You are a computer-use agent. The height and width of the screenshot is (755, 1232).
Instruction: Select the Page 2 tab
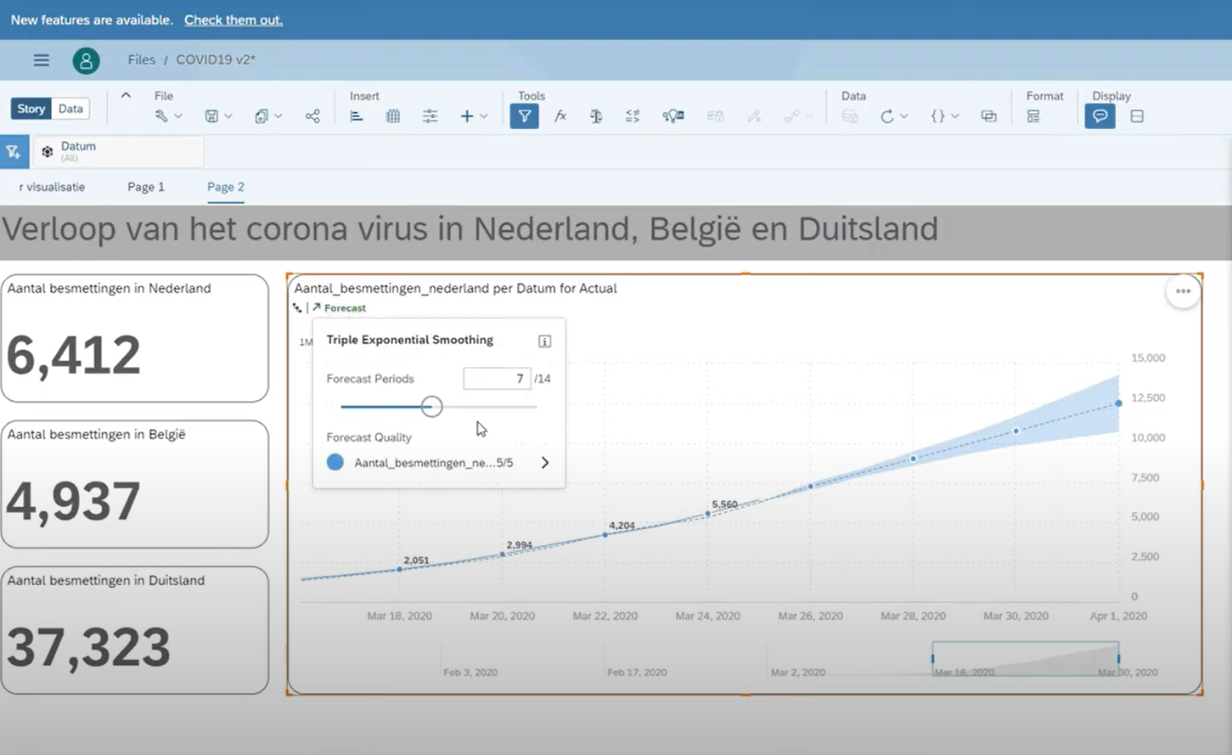pyautogui.click(x=226, y=187)
